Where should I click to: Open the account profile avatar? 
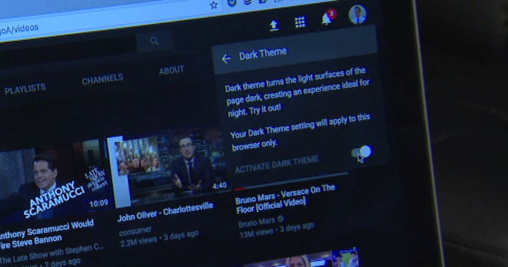point(357,15)
